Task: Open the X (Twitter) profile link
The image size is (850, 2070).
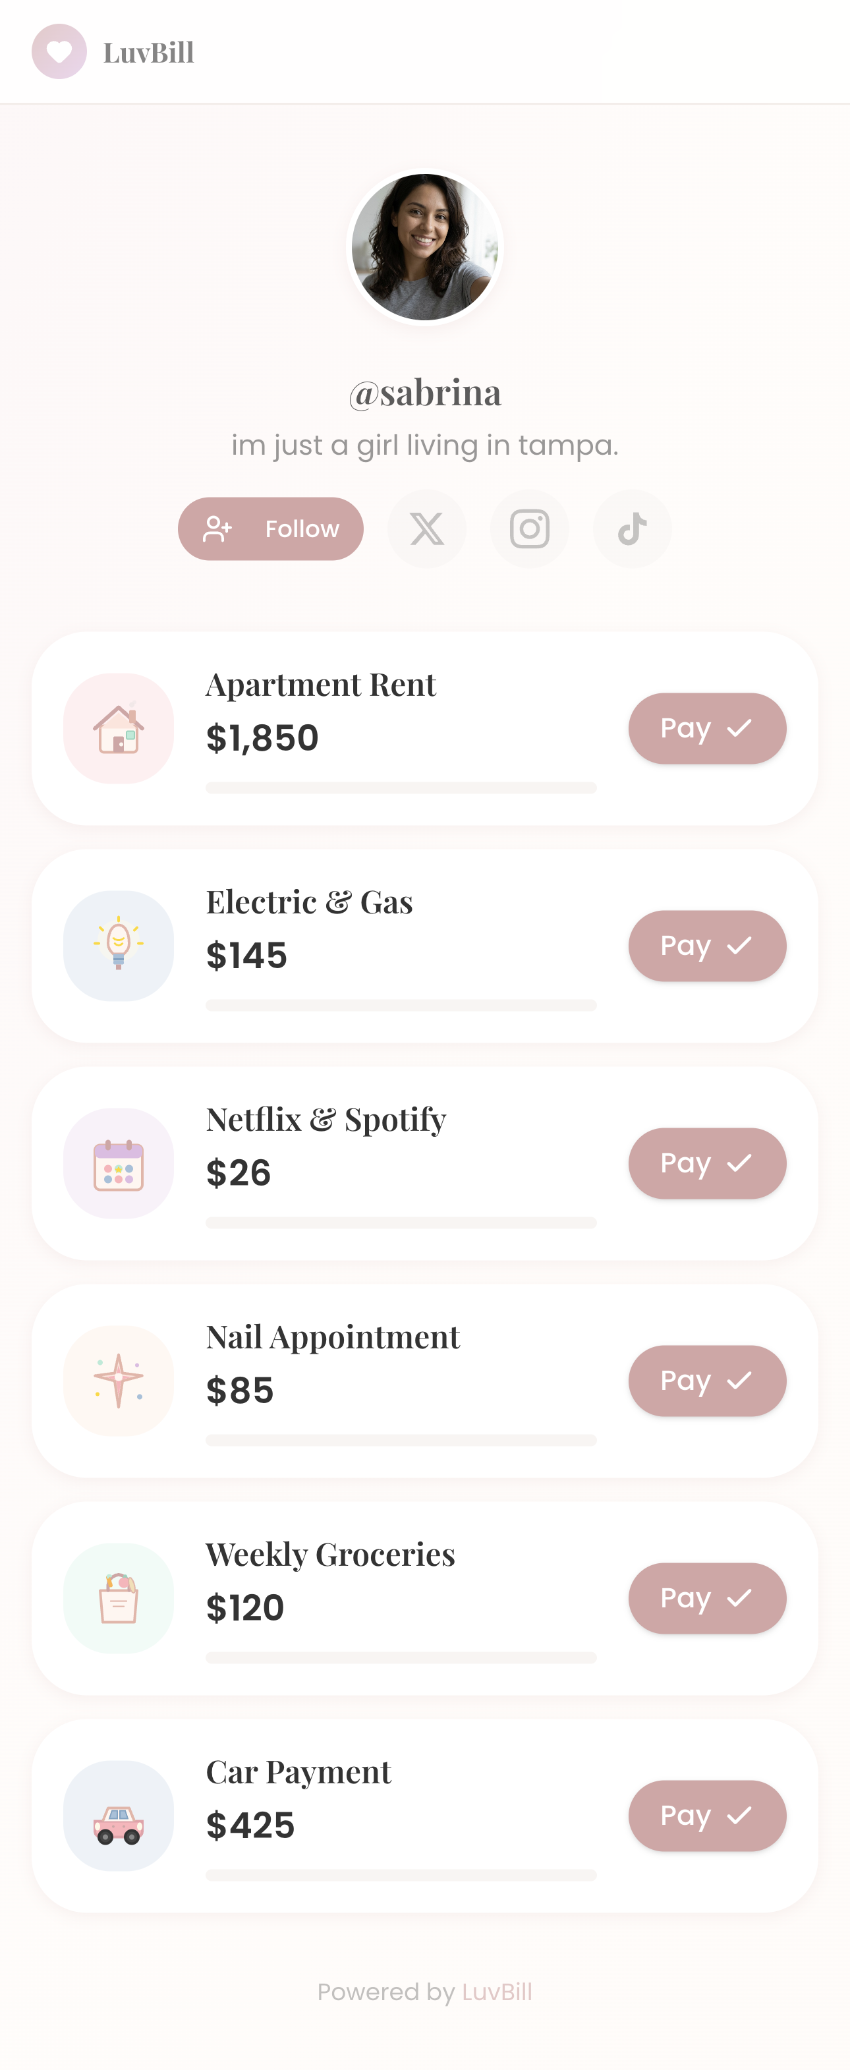Action: click(x=426, y=529)
